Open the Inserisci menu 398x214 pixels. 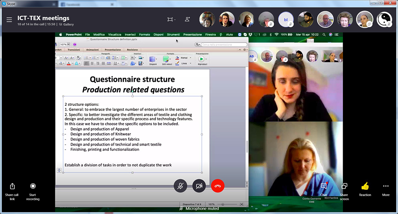130,35
